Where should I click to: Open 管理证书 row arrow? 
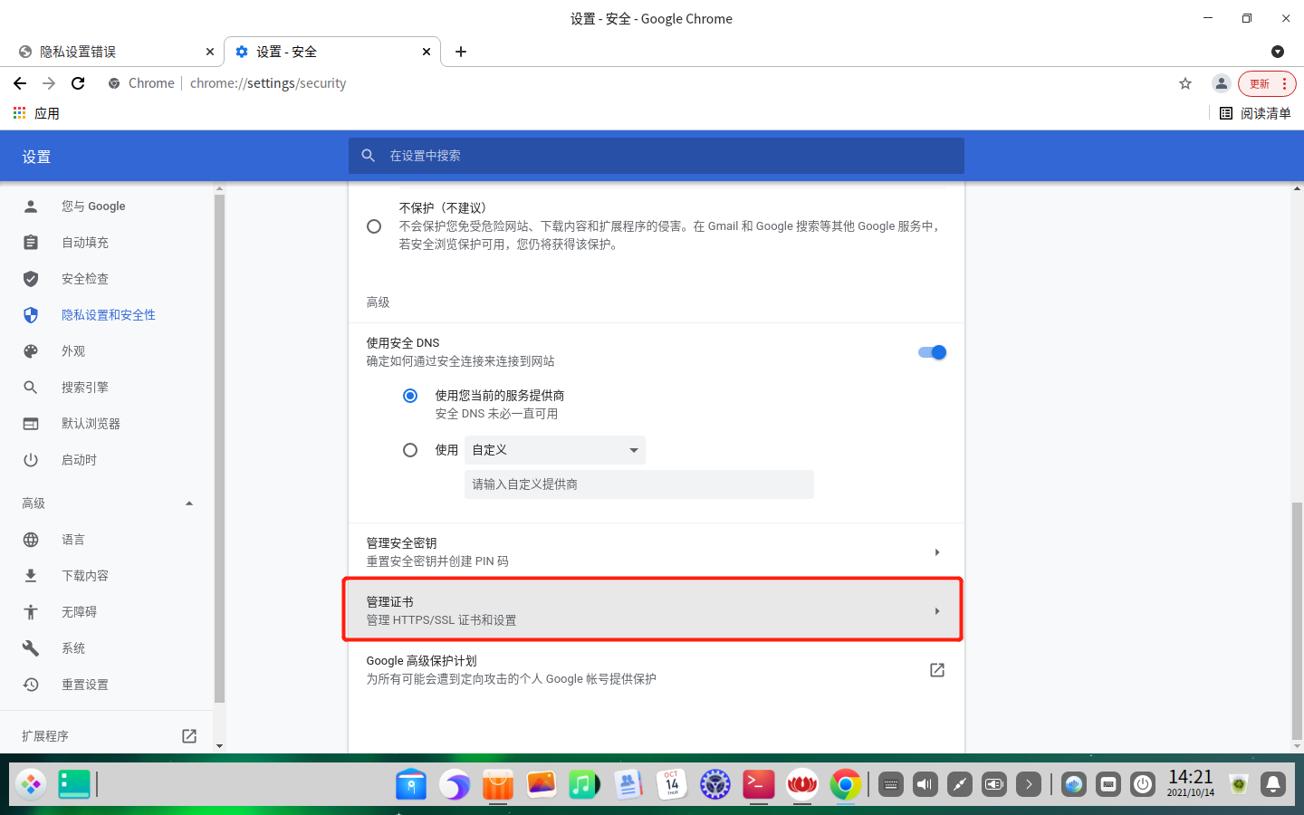pyautogui.click(x=936, y=611)
